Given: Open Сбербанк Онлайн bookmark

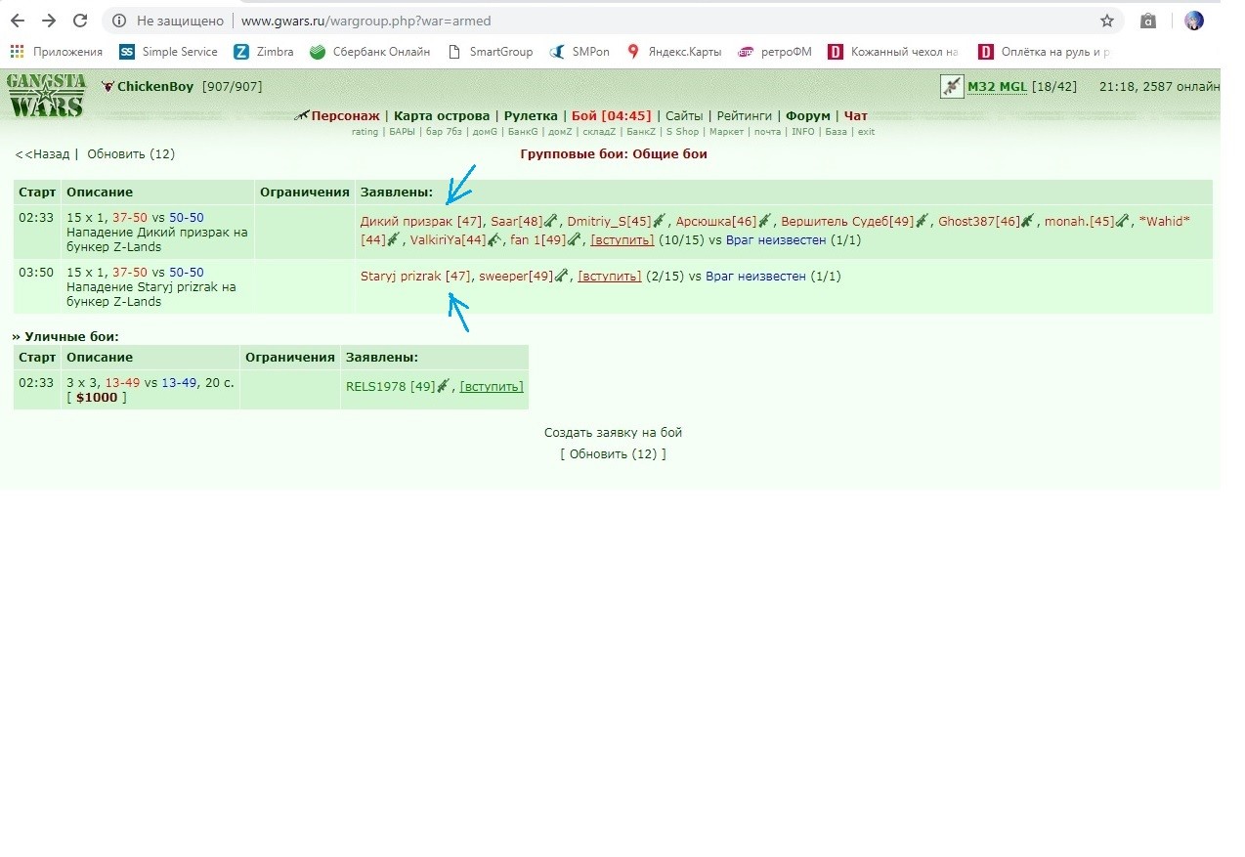Looking at the screenshot, I should pos(369,52).
